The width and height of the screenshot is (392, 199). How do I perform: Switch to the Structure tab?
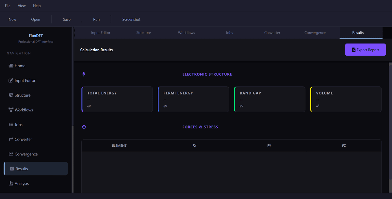[143, 33]
